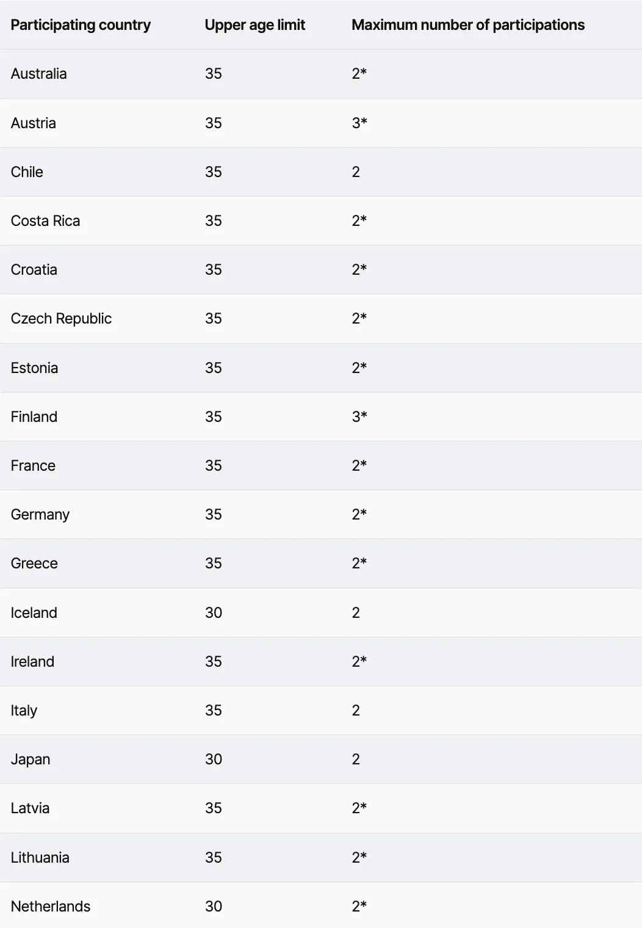Click Japan's age limit value 30

coord(214,759)
